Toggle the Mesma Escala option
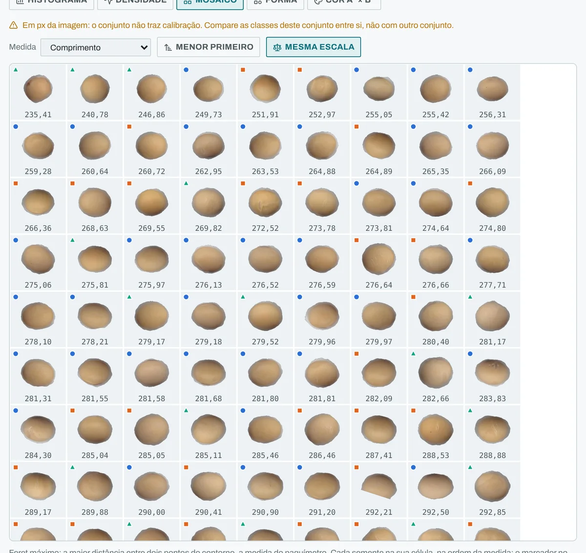Image resolution: width=586 pixels, height=553 pixels. (314, 47)
